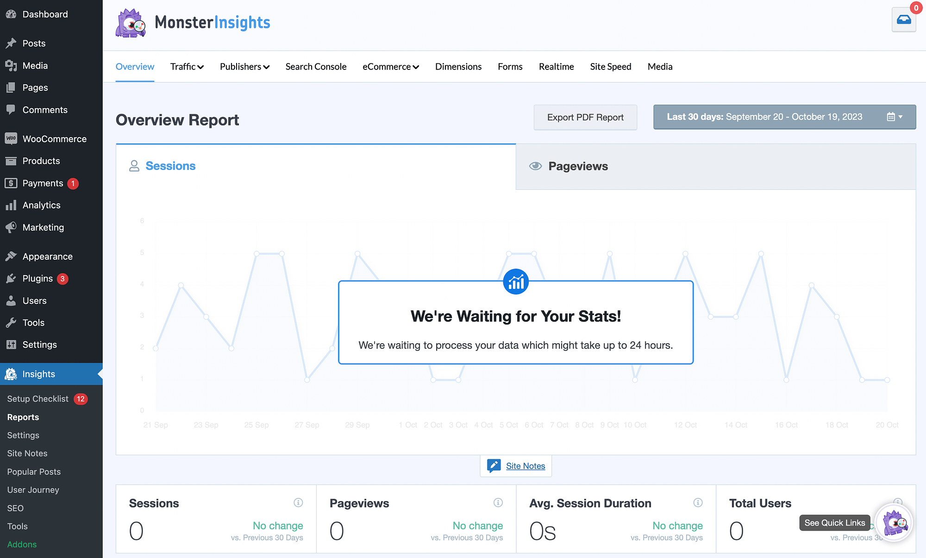Select the Search Console tab
This screenshot has width=926, height=558.
click(x=315, y=66)
